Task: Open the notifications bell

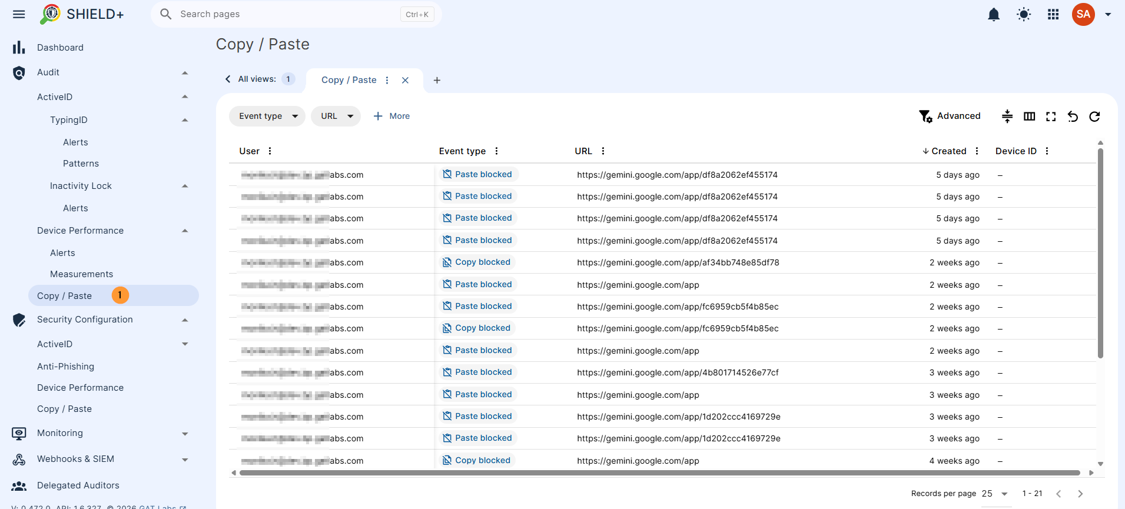Action: point(994,14)
